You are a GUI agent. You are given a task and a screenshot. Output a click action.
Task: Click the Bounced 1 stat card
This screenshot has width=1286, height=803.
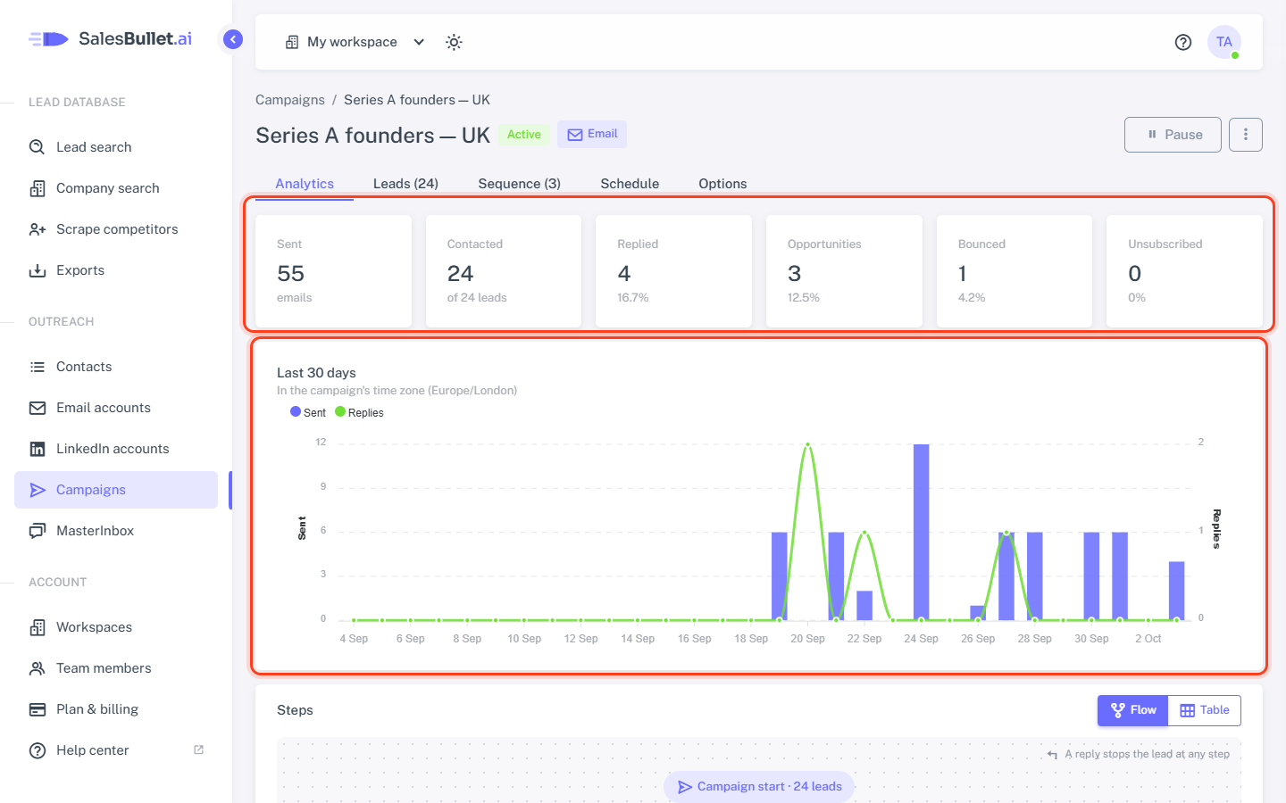click(1015, 271)
